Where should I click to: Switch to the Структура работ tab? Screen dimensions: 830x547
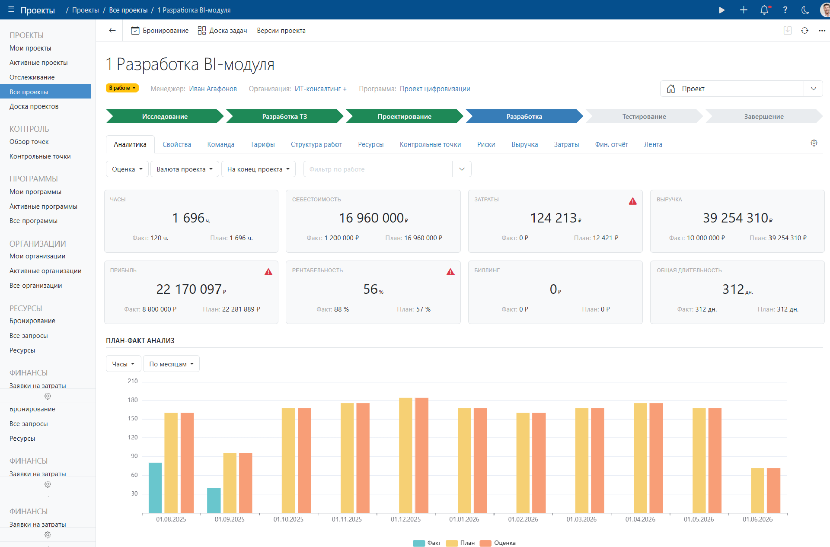coord(316,145)
